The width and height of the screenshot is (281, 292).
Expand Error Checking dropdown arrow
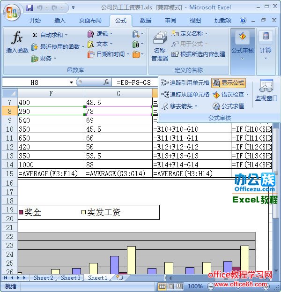pos(247,95)
